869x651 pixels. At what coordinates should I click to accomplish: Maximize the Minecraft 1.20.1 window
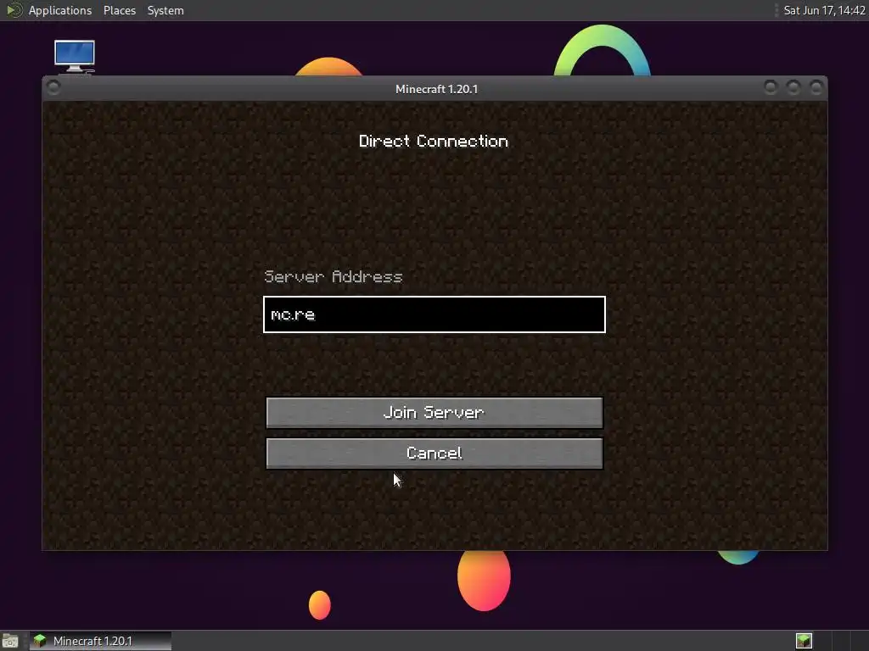click(x=793, y=87)
